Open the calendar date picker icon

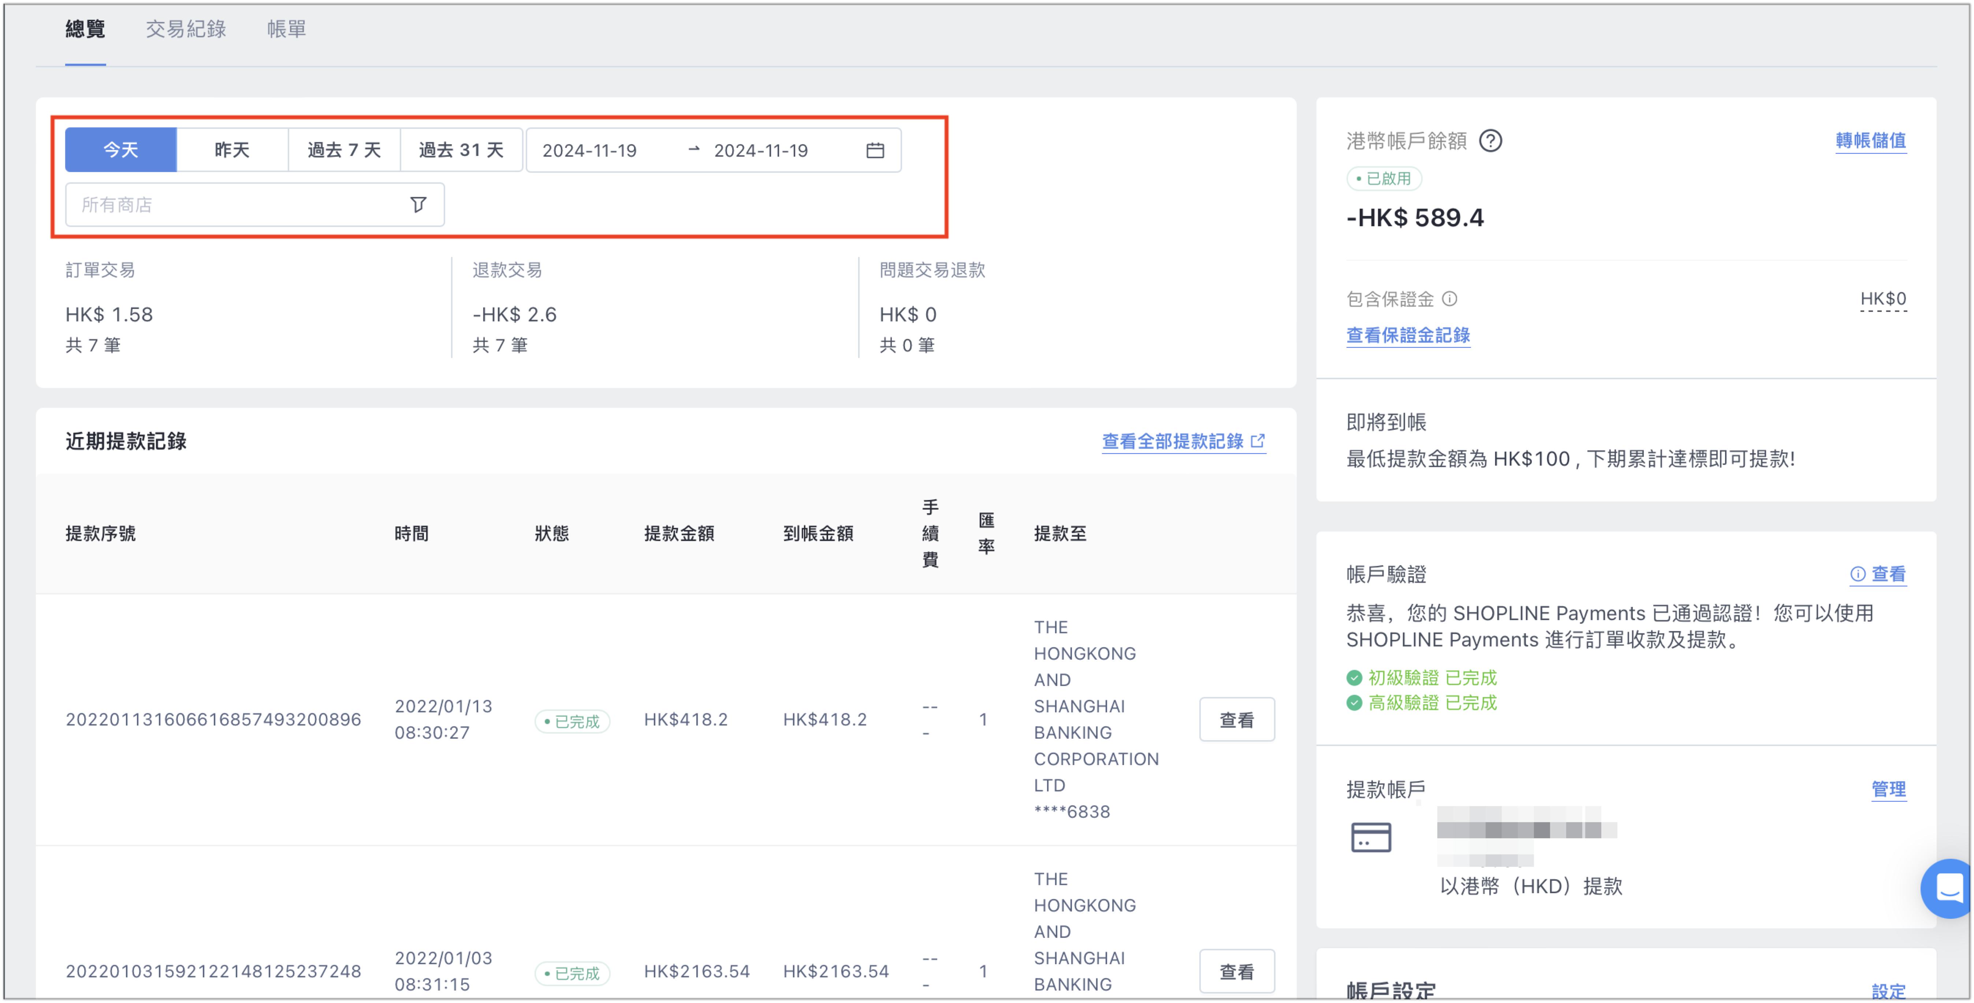click(875, 150)
